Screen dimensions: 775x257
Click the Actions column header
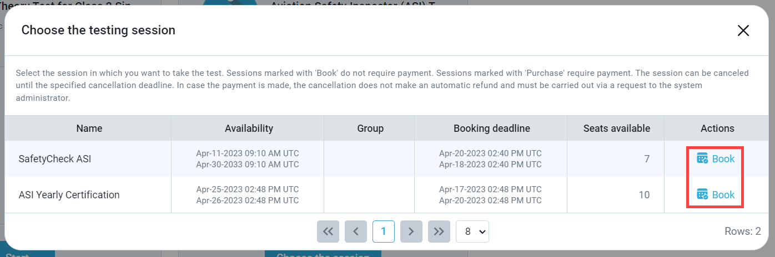(717, 128)
